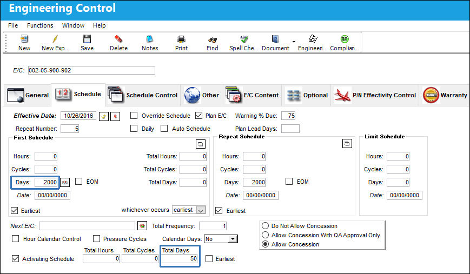The image size is (470, 274).
Task: Click the Compliance toolbar icon
Action: pos(345,39)
